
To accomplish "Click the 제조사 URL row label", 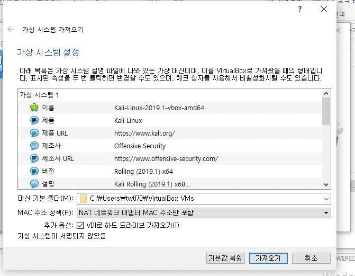I will click(x=58, y=158).
